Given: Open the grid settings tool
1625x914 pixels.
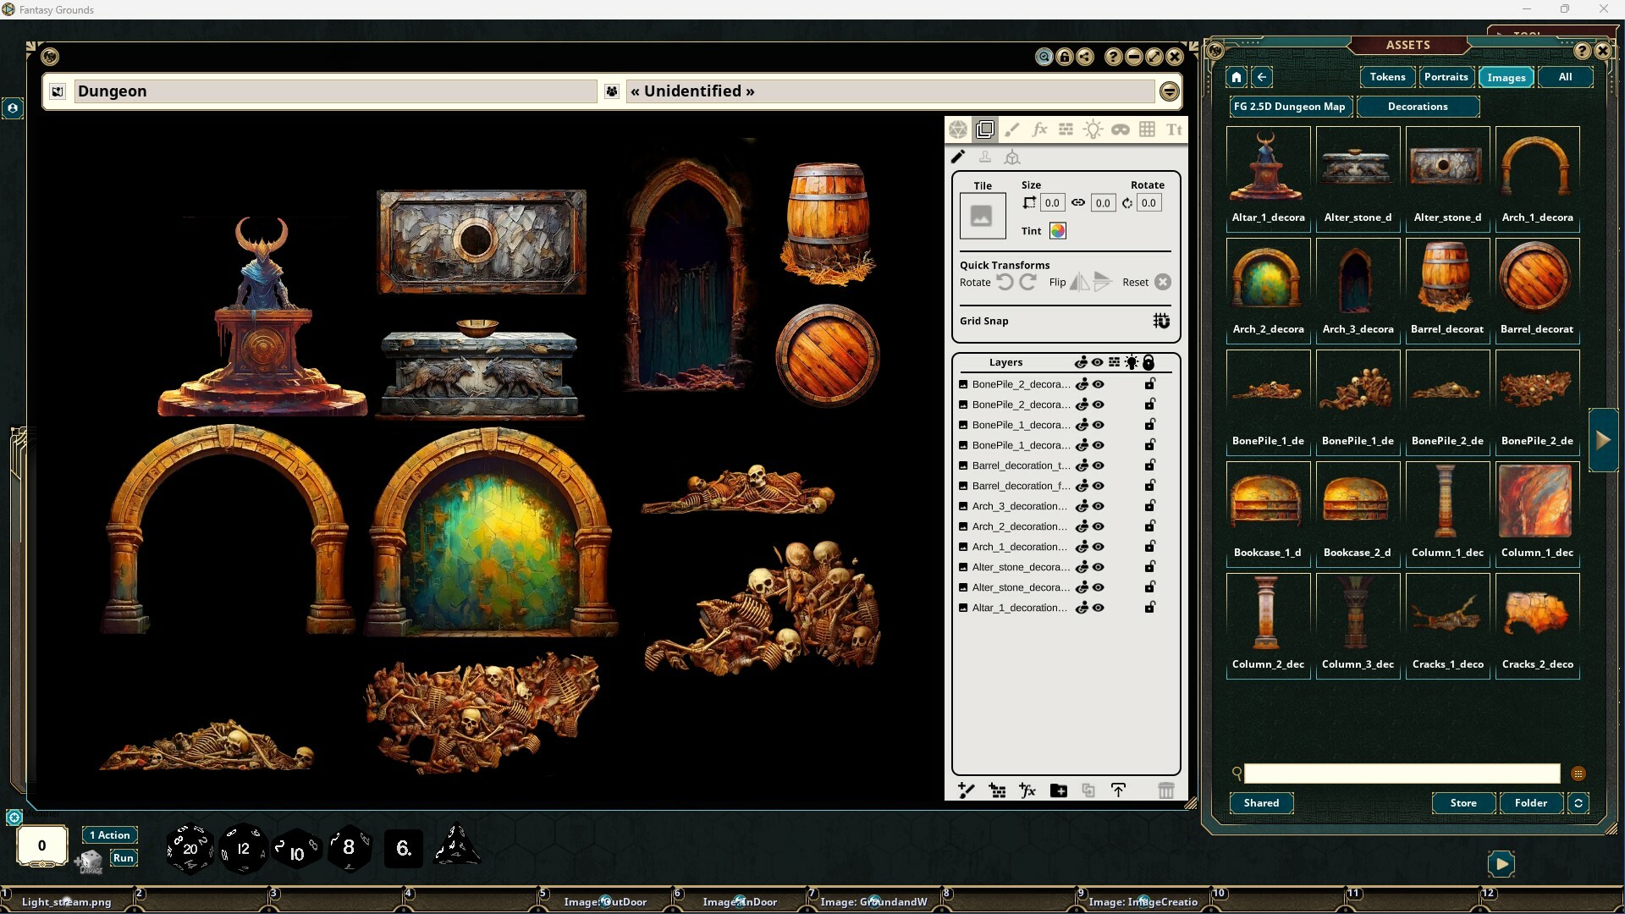Looking at the screenshot, I should 1149,129.
